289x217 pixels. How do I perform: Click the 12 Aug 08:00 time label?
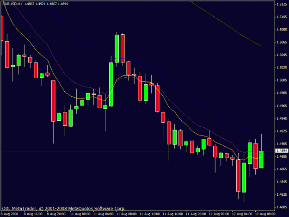(x=265, y=214)
